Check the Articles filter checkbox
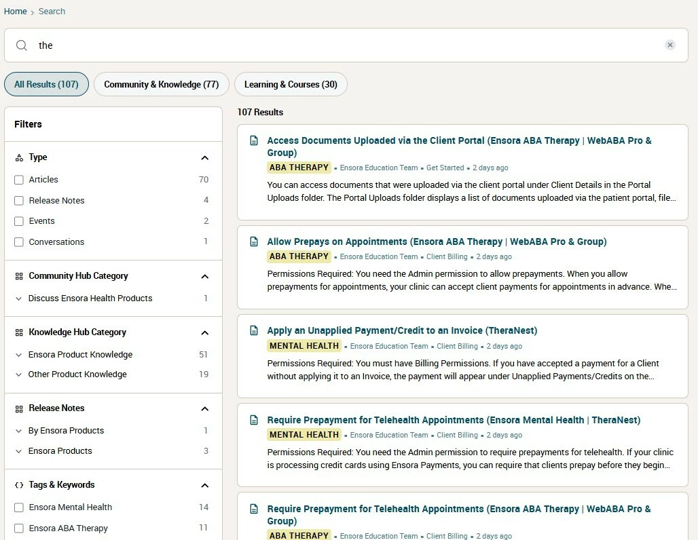The width and height of the screenshot is (698, 540). tap(19, 180)
